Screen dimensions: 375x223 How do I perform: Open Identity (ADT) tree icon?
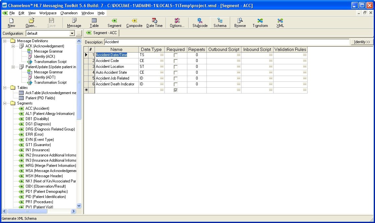tap(30, 77)
